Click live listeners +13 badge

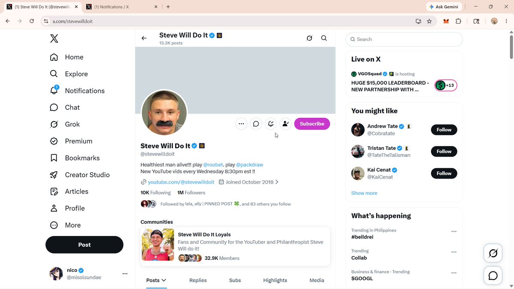pos(446,85)
